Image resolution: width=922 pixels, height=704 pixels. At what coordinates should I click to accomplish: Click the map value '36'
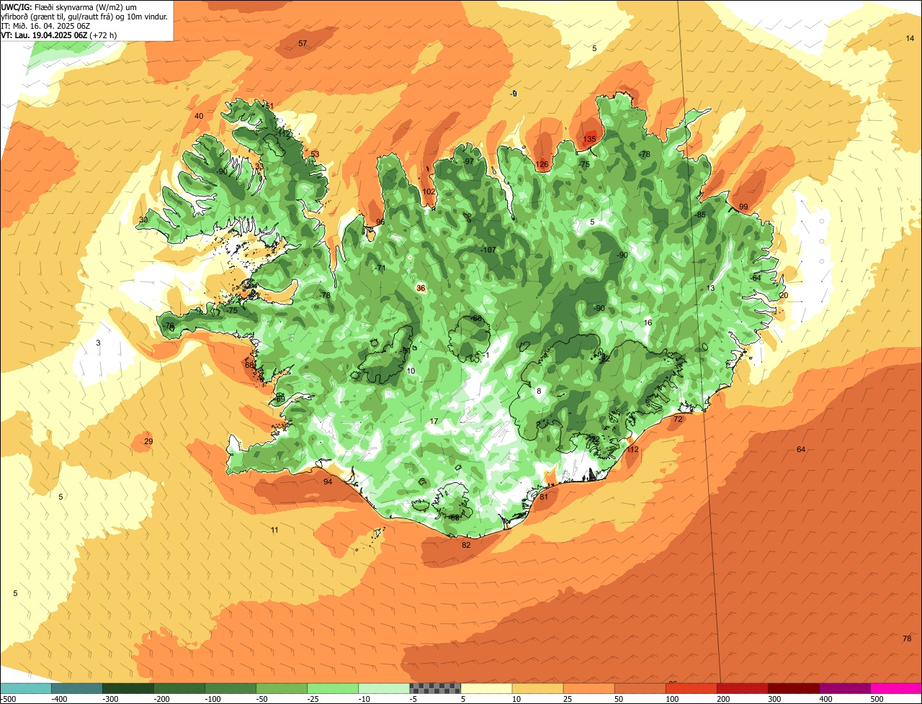[421, 289]
